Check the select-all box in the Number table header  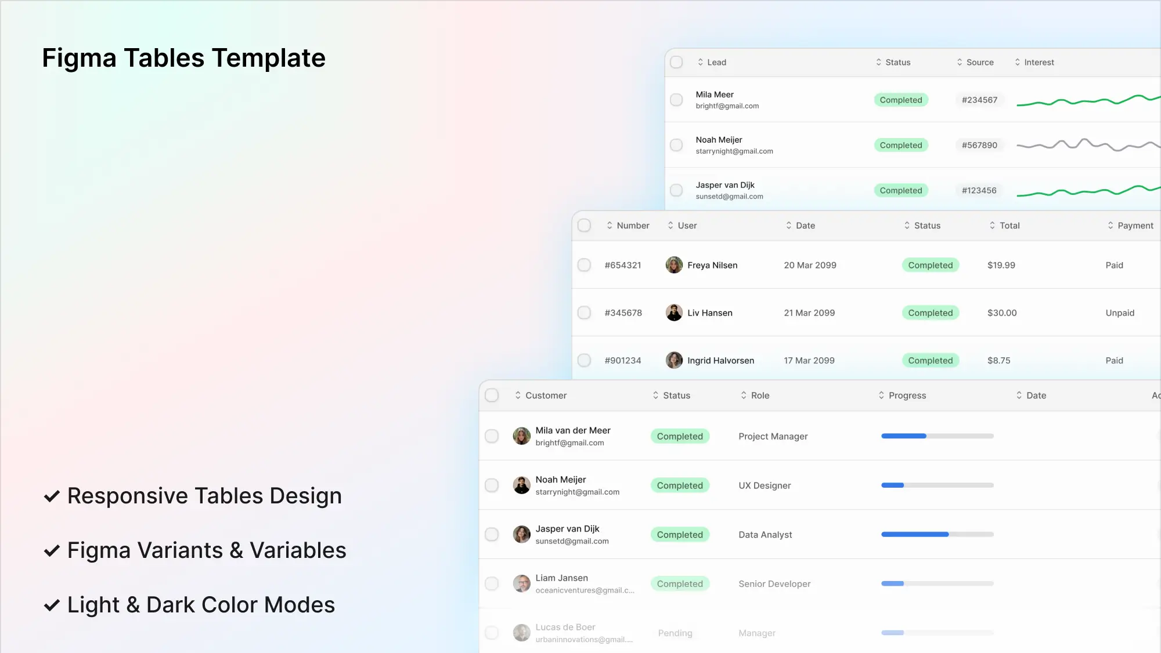[584, 226]
